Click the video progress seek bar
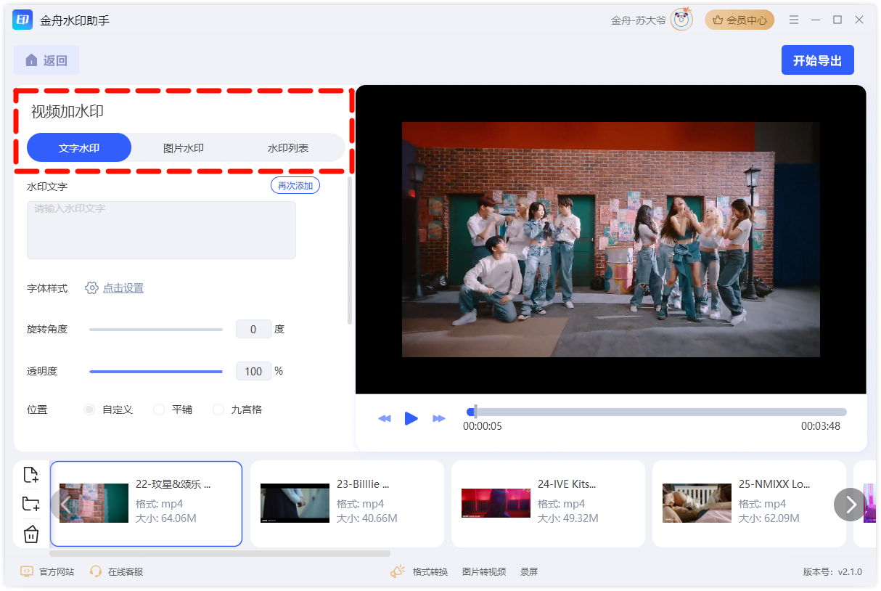Image resolution: width=881 pixels, height=591 pixels. pos(657,412)
